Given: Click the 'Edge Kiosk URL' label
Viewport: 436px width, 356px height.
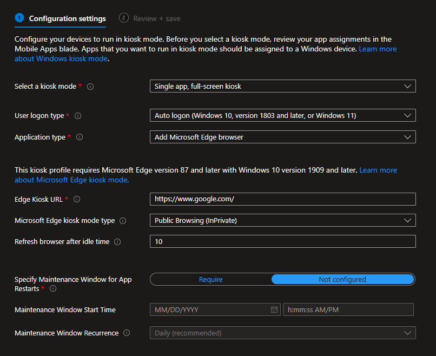Looking at the screenshot, I should 38,200.
